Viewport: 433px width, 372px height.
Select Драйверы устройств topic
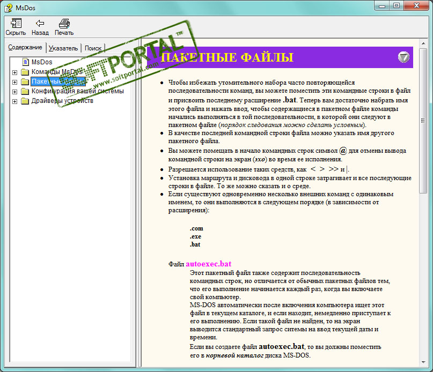point(62,101)
